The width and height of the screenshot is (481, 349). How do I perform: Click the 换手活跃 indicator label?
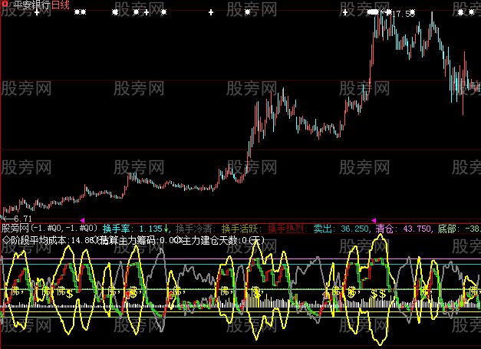click(241, 229)
